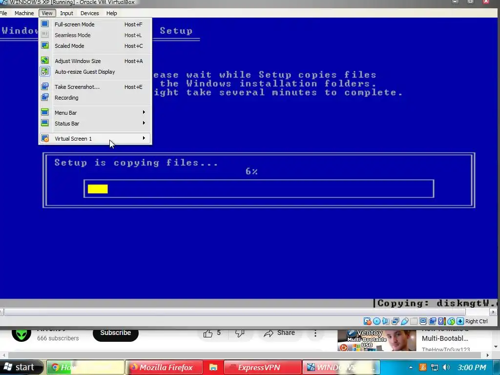This screenshot has width=500, height=375.
Task: Click the Scaled Mode icon
Action: (45, 45)
